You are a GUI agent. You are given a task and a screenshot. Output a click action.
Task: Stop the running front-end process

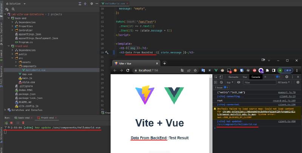click(x=11, y=123)
